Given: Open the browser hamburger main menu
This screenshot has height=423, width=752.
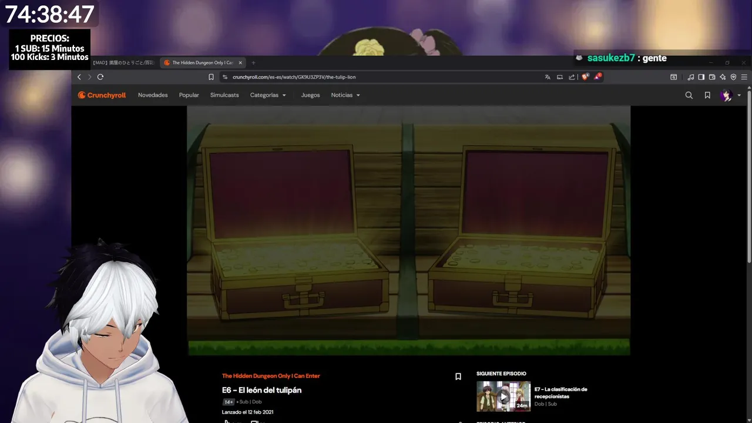Looking at the screenshot, I should pos(744,77).
